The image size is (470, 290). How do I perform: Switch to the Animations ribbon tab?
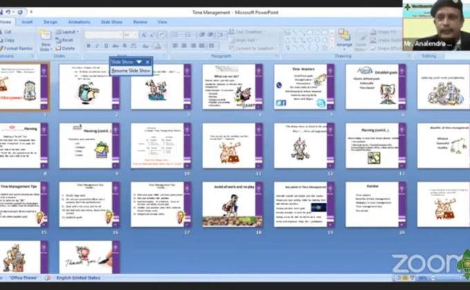[x=79, y=22]
